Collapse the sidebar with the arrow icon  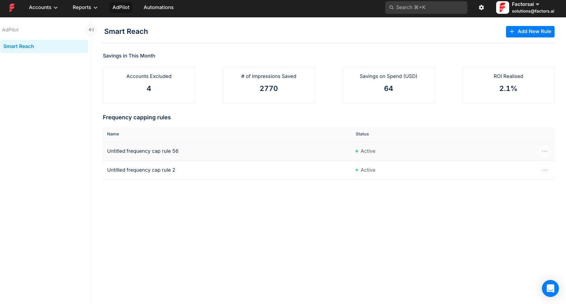point(91,30)
